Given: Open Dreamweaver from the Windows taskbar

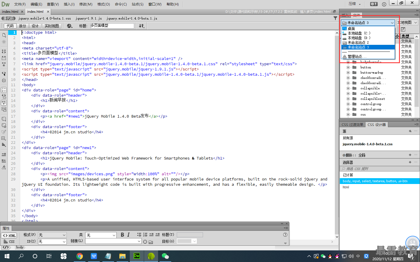Looking at the screenshot, I should (x=136, y=256).
